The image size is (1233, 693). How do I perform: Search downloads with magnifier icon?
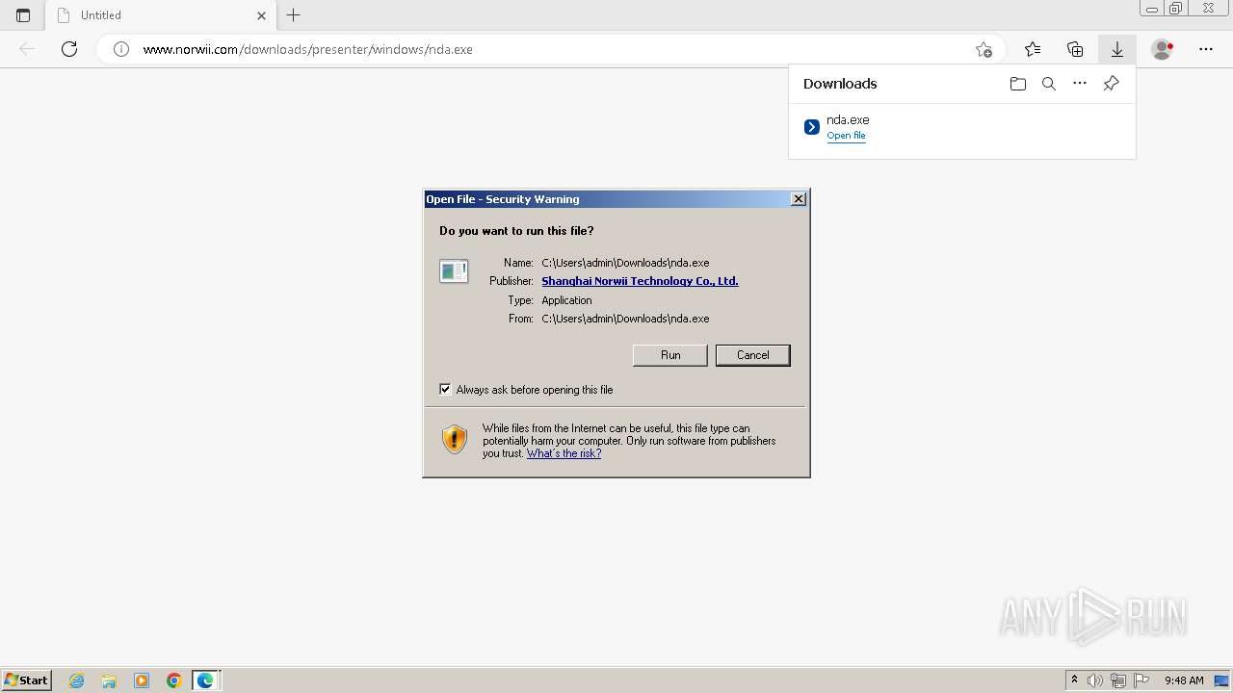[x=1049, y=84]
